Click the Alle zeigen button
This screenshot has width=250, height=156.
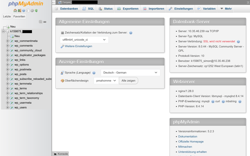128,81
